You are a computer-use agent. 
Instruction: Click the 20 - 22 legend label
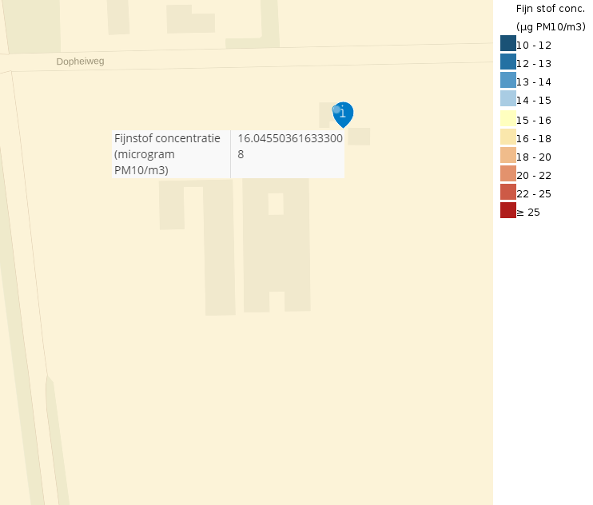[x=534, y=176]
